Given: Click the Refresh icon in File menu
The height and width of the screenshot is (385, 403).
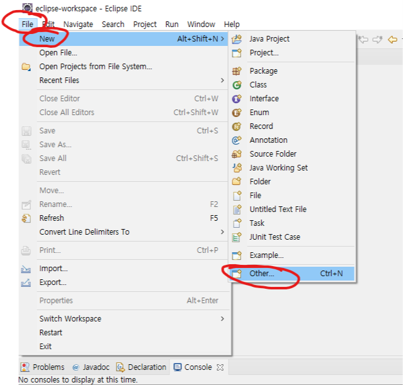Looking at the screenshot, I should [x=26, y=218].
